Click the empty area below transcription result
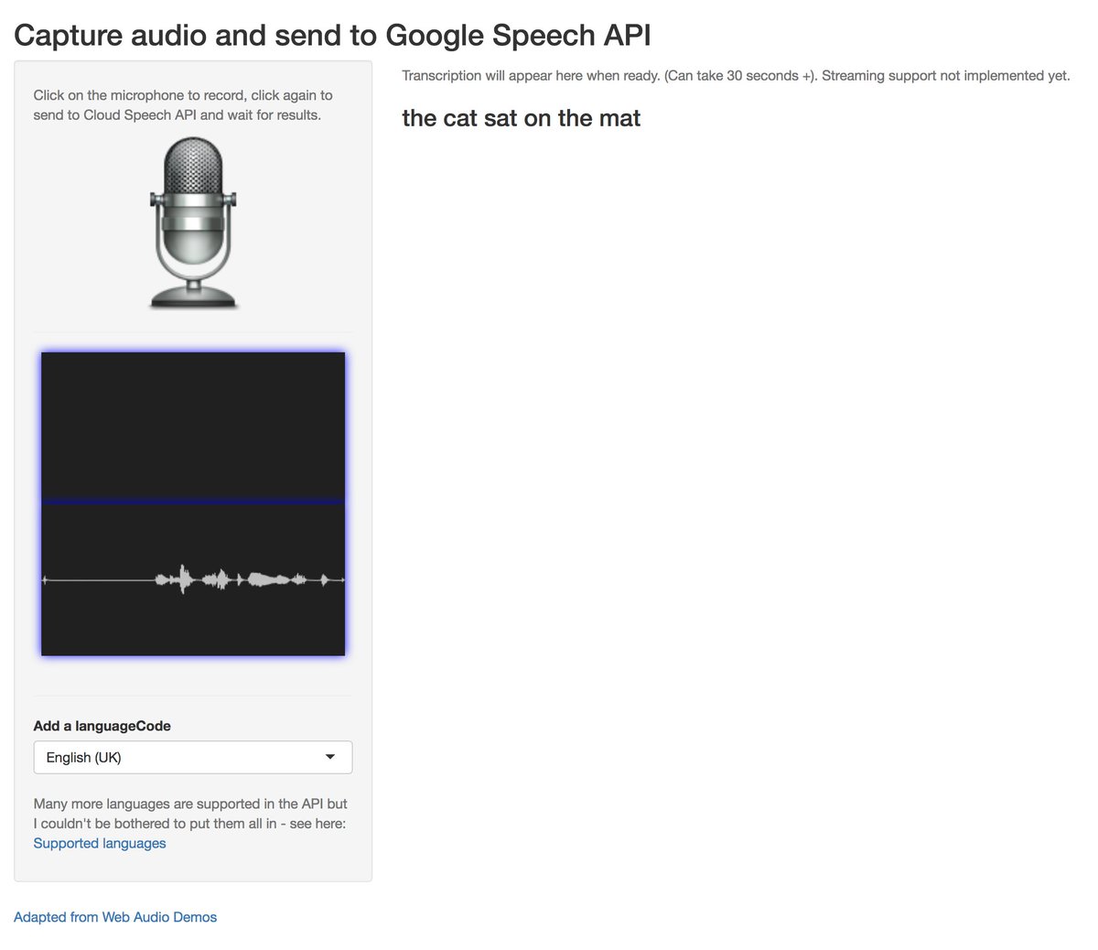Image resolution: width=1098 pixels, height=950 pixels. point(737,503)
